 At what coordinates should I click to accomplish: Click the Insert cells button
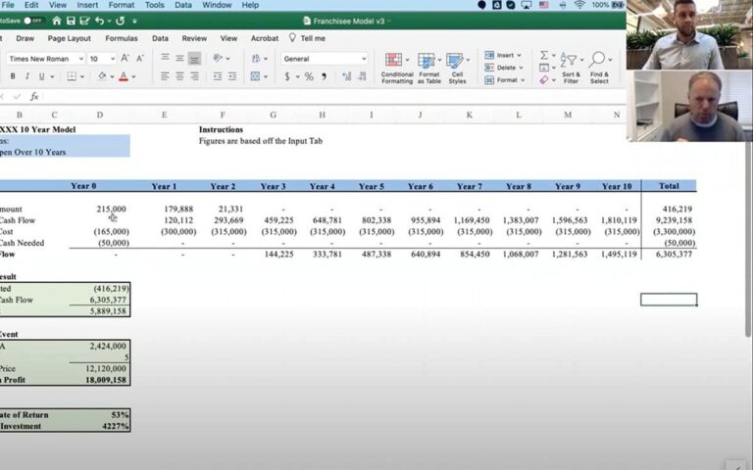click(x=503, y=55)
